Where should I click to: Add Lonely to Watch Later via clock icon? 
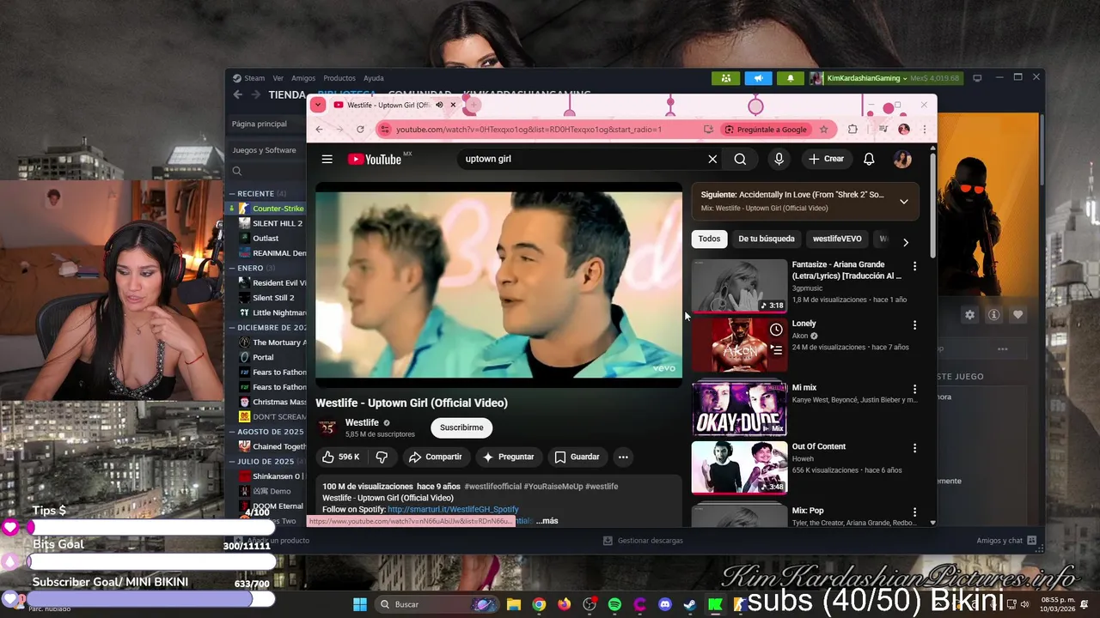point(776,330)
